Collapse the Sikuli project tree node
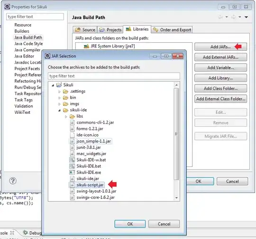This screenshot has width=256, height=239. coord(53,85)
